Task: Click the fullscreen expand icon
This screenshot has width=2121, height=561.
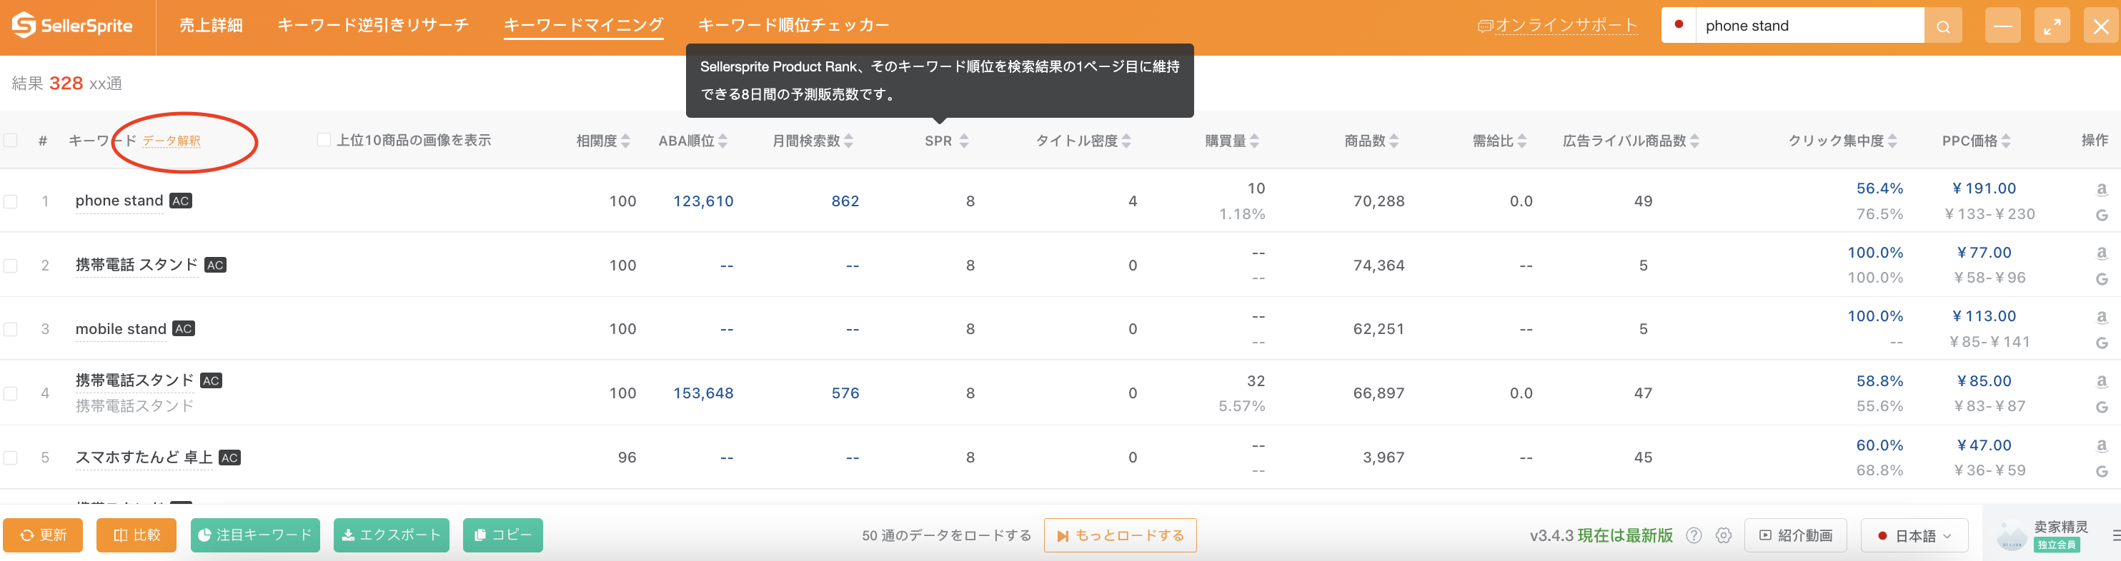Action: (x=2052, y=26)
